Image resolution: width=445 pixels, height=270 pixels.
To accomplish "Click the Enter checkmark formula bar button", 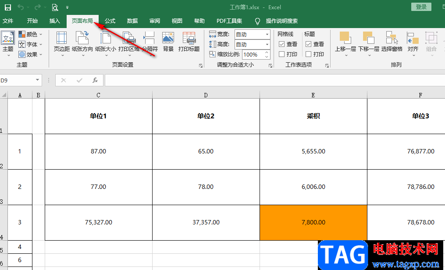I will click(x=79, y=80).
